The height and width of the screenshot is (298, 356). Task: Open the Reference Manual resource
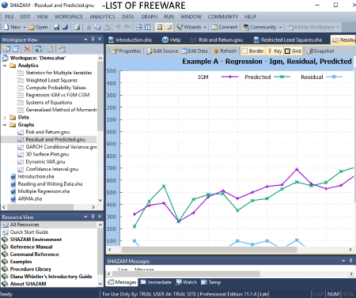31,247
